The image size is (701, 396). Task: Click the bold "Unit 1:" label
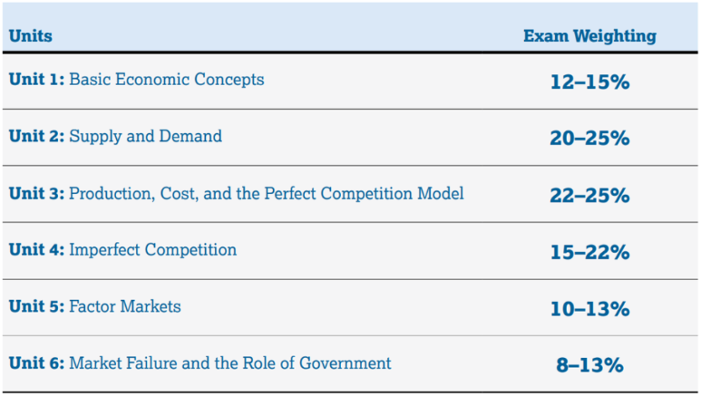(36, 79)
